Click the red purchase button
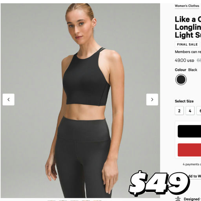 189,150
